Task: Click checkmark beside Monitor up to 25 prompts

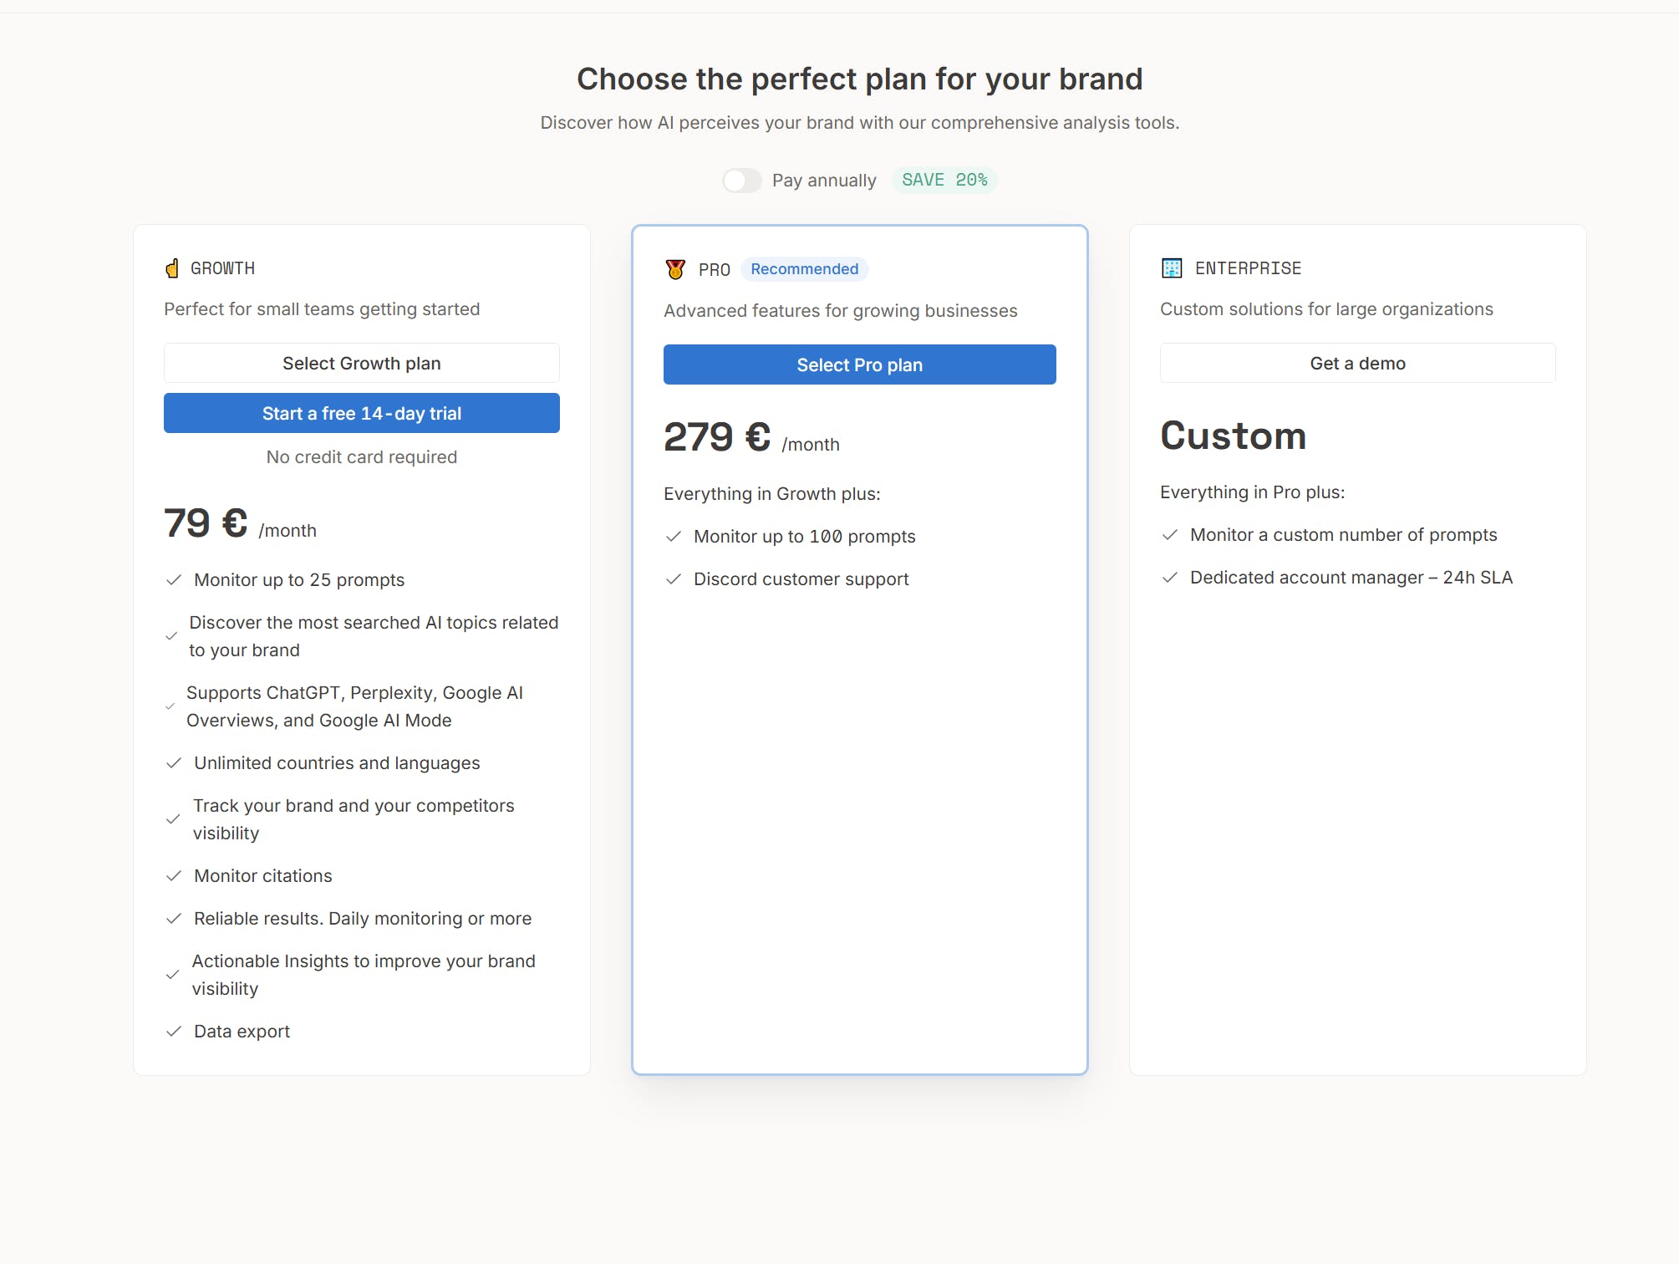Action: pyautogui.click(x=174, y=580)
